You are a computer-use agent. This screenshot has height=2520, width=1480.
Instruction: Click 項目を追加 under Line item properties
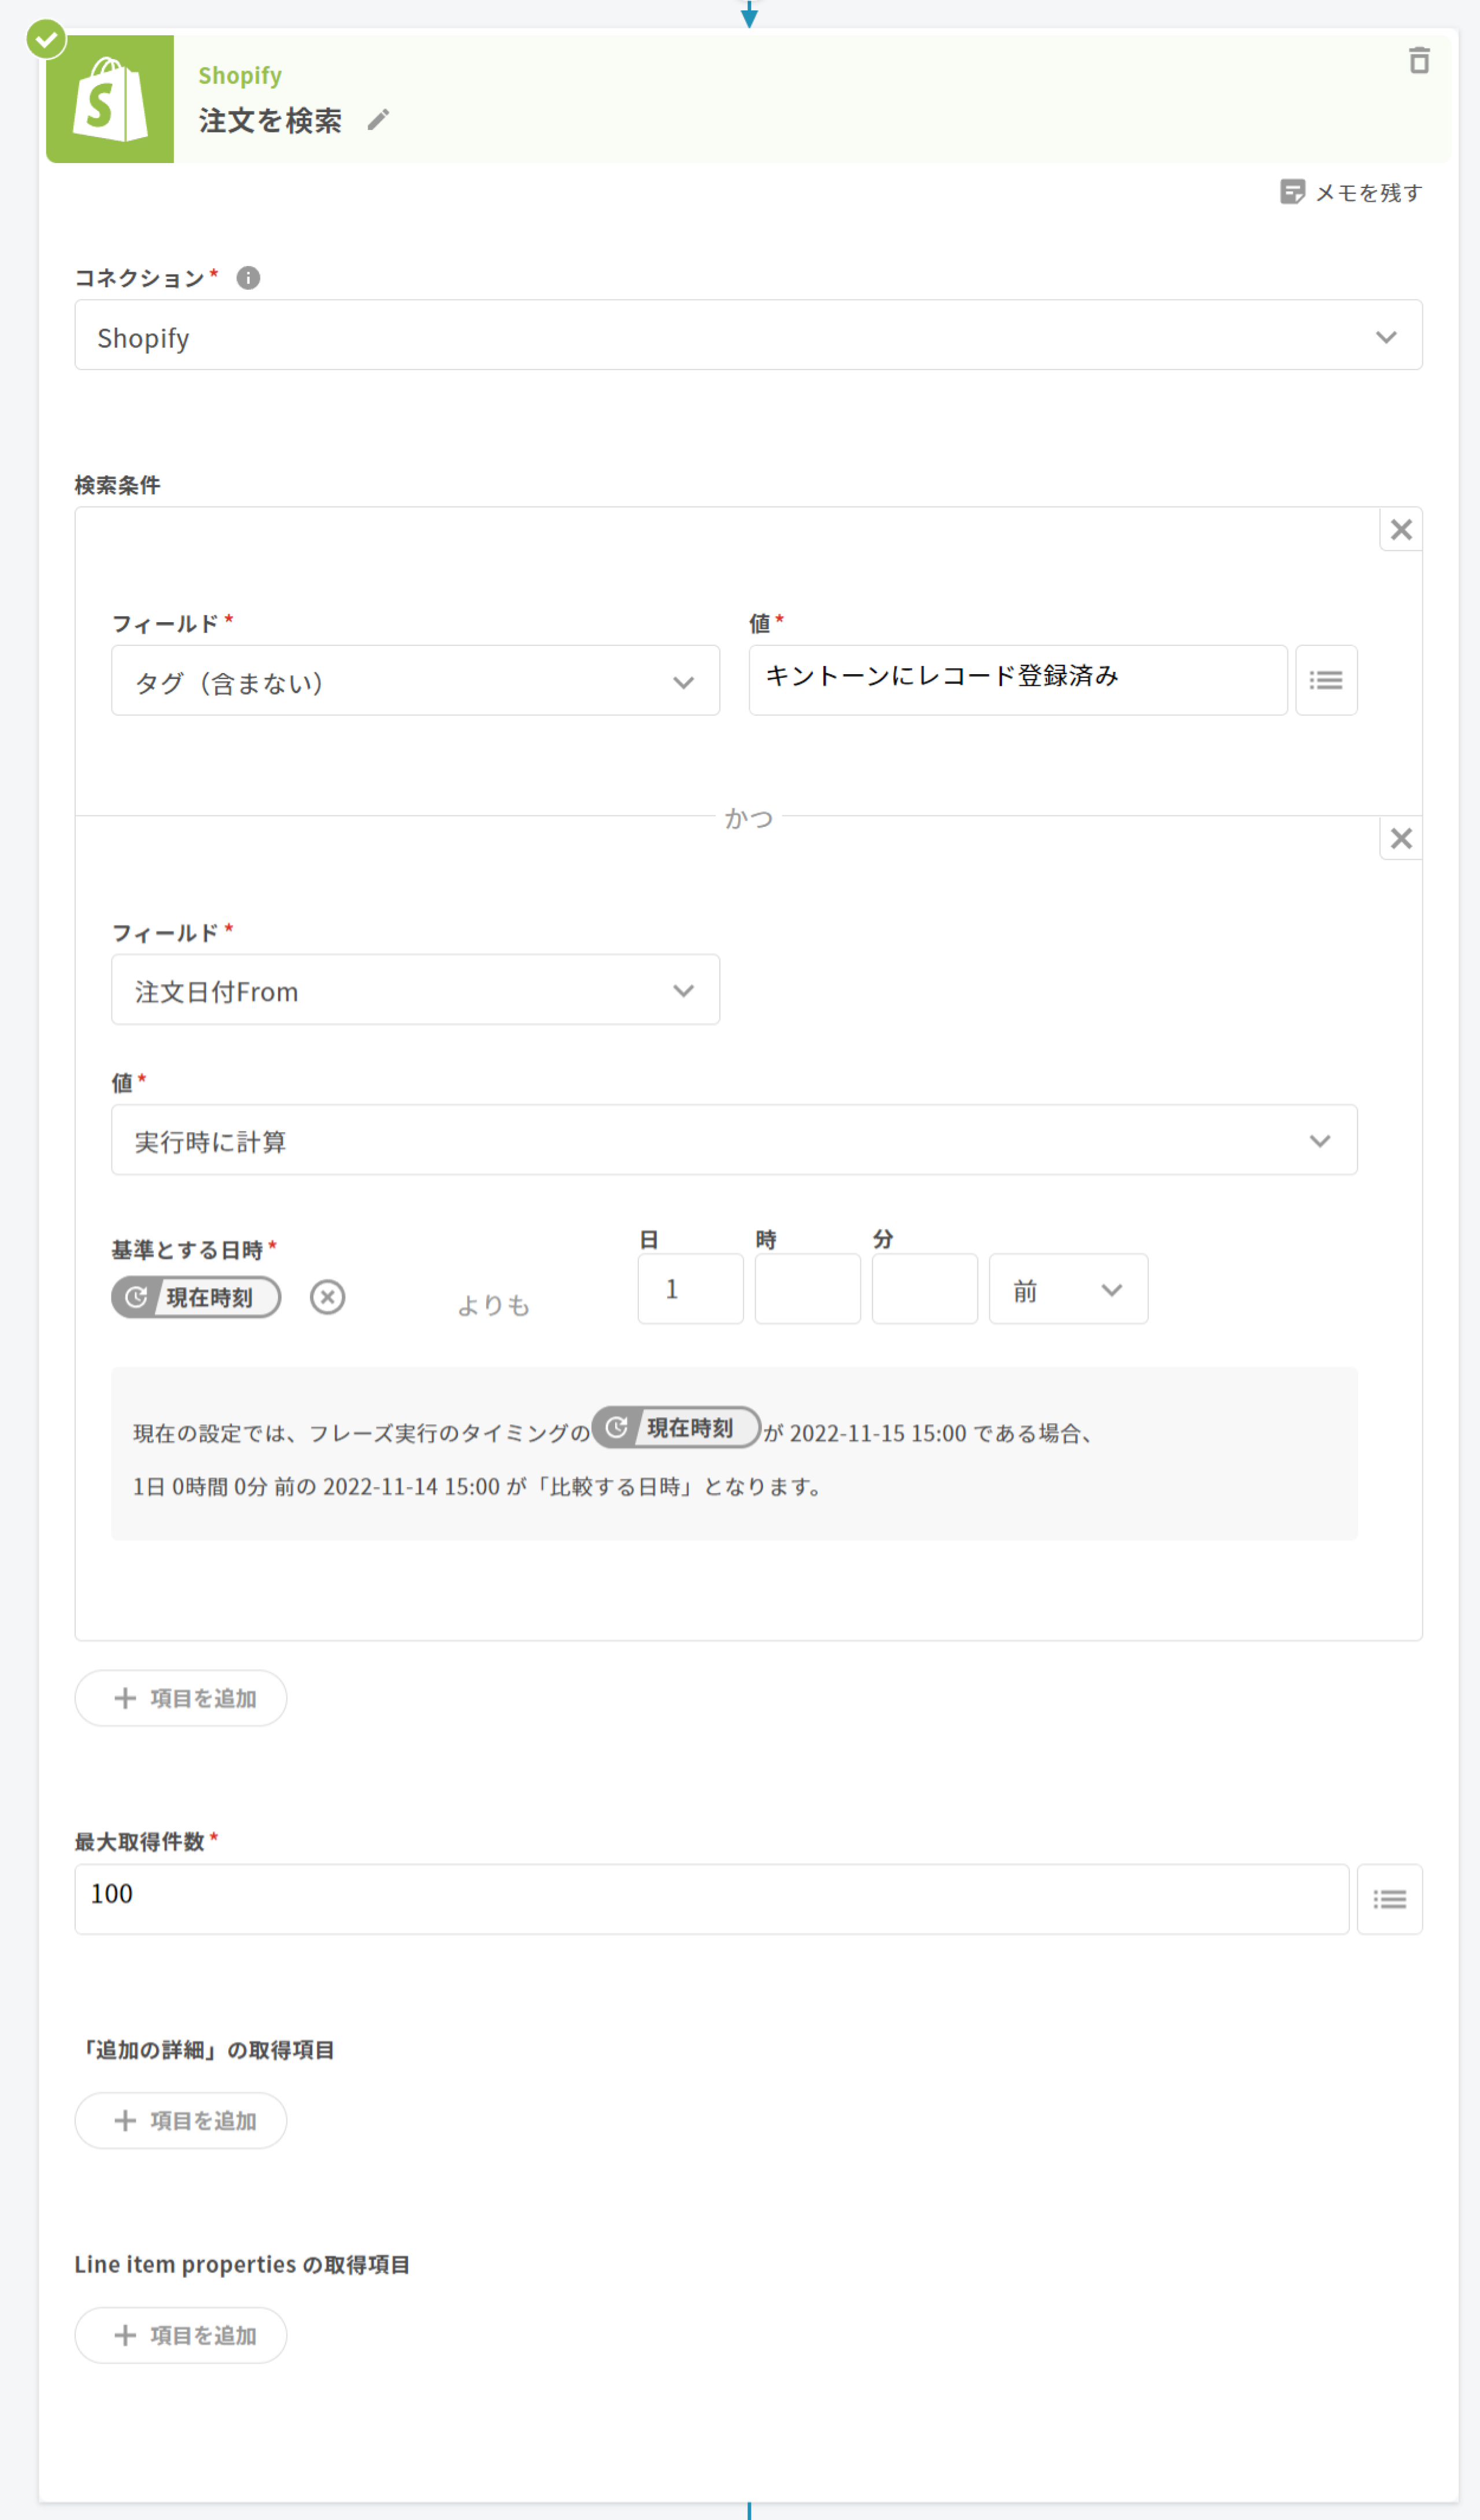click(181, 2335)
